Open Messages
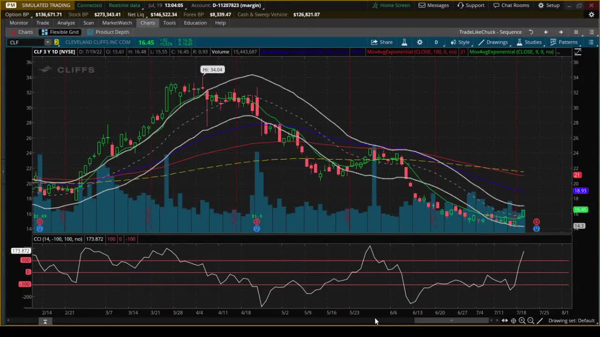This screenshot has width=600, height=337. [434, 5]
